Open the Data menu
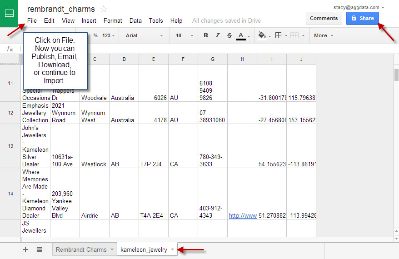This screenshot has width=399, height=259. [x=135, y=20]
